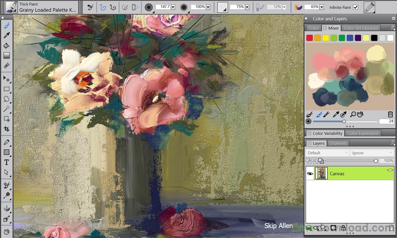Hide the Canvas layer visibility
397x238 pixels.
[310, 173]
